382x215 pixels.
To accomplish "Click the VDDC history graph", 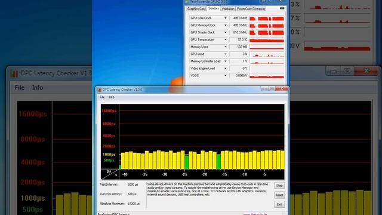I will click(267, 76).
